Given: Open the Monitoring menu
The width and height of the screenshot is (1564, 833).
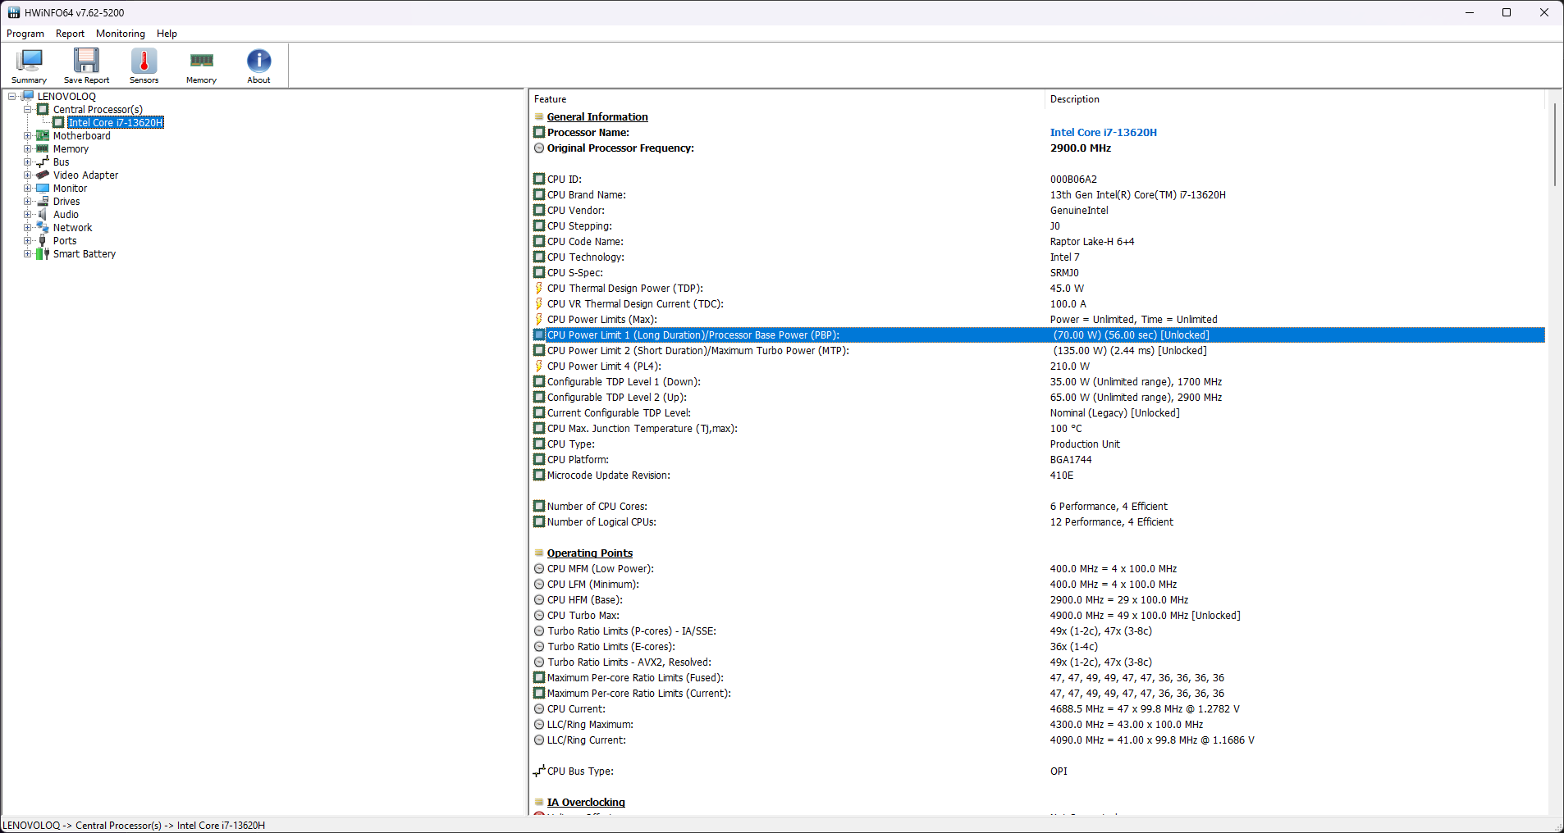Looking at the screenshot, I should point(120,34).
